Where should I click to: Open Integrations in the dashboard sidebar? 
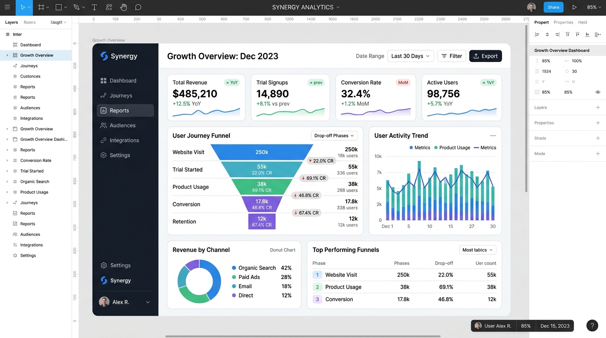125,140
